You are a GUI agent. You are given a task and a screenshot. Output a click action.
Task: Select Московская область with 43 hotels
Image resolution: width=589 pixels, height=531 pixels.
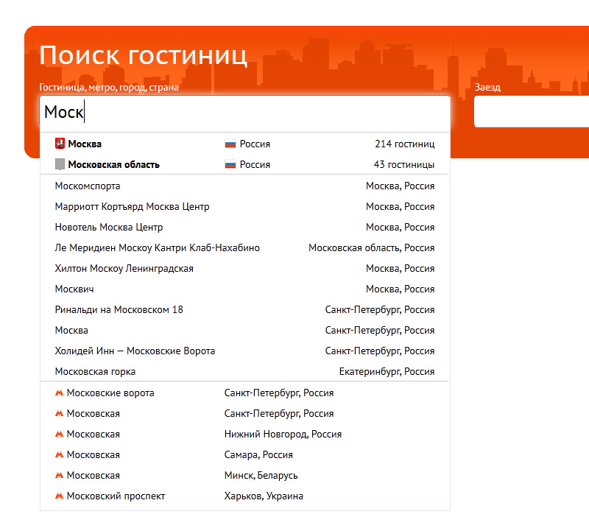[113, 164]
